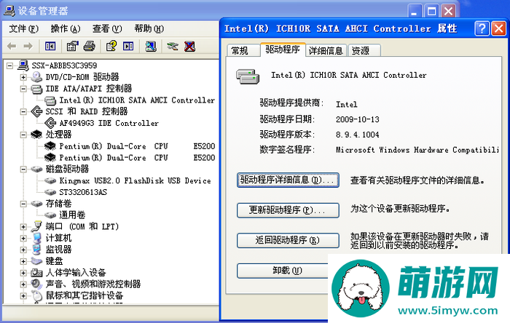Select the ST3320613AS disk entry
510x323 pixels.
[83, 192]
